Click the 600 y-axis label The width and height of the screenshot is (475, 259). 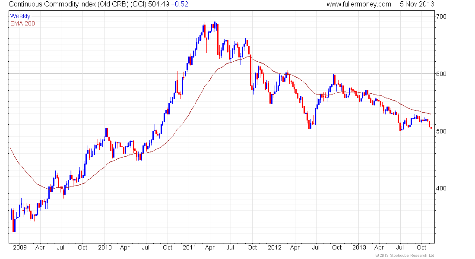(441, 74)
